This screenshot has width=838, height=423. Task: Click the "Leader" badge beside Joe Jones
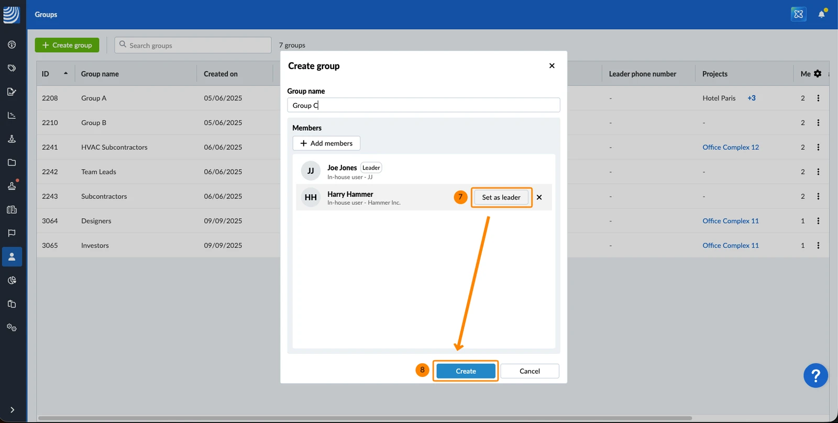[371, 168]
